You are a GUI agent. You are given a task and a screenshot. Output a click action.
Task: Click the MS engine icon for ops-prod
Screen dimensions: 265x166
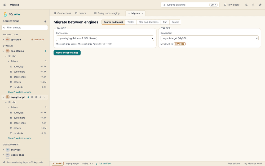pos(7,40)
